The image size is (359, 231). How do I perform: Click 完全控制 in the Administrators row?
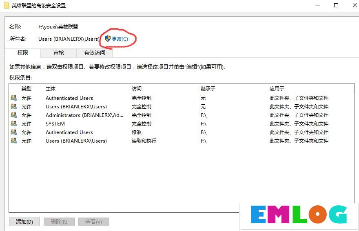(142, 115)
